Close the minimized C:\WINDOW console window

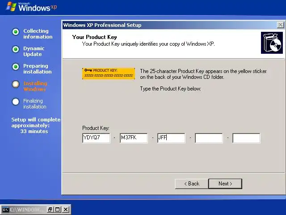point(66,209)
